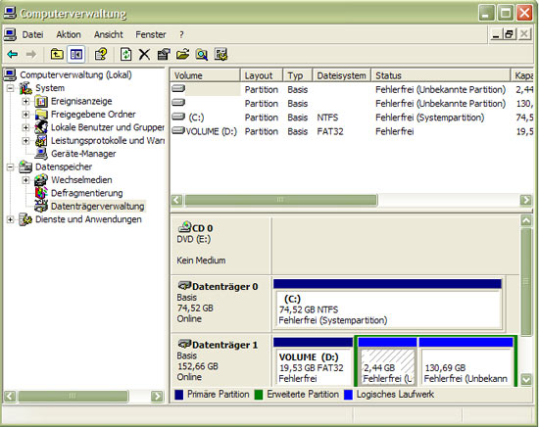Screen dimensions: 539x427
Task: Open Defragmentierung in the tree
Action: pos(86,193)
